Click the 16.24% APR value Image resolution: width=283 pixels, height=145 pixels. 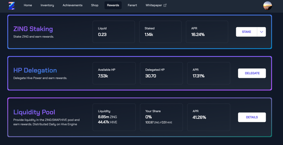[x=198, y=35]
